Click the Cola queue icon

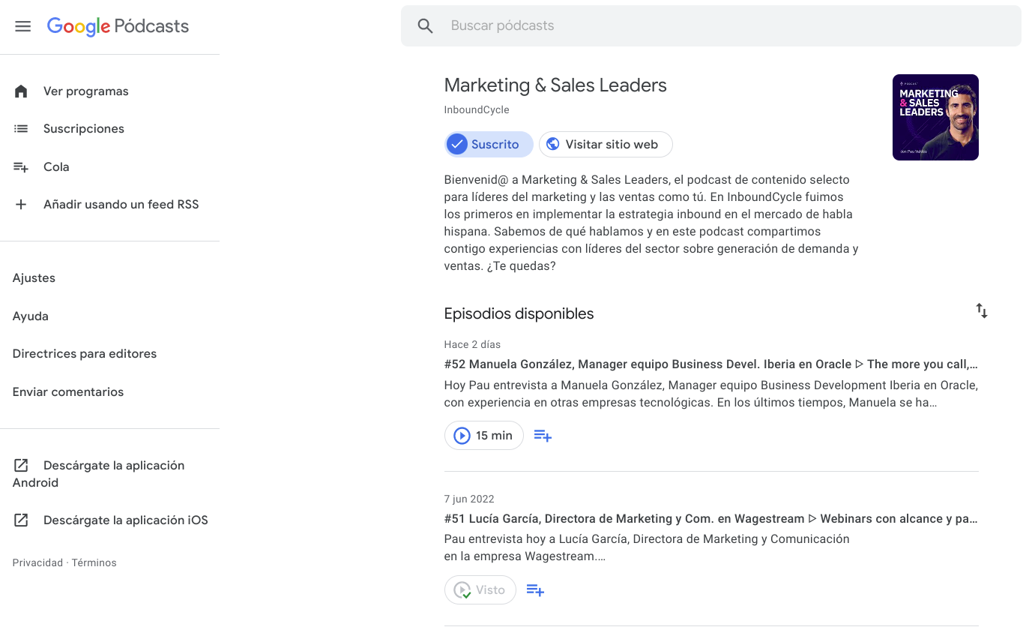pyautogui.click(x=21, y=167)
